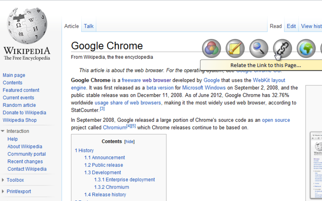Jump to section 1.3.2 Chromium
This screenshot has width=322, height=201.
point(112,187)
